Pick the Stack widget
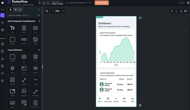Screen dimensions: 190x110 coord(12,69)
